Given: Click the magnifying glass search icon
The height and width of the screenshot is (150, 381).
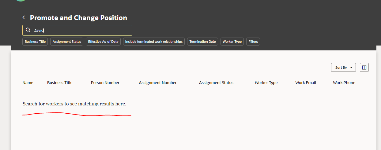Looking at the screenshot, I should [28, 30].
